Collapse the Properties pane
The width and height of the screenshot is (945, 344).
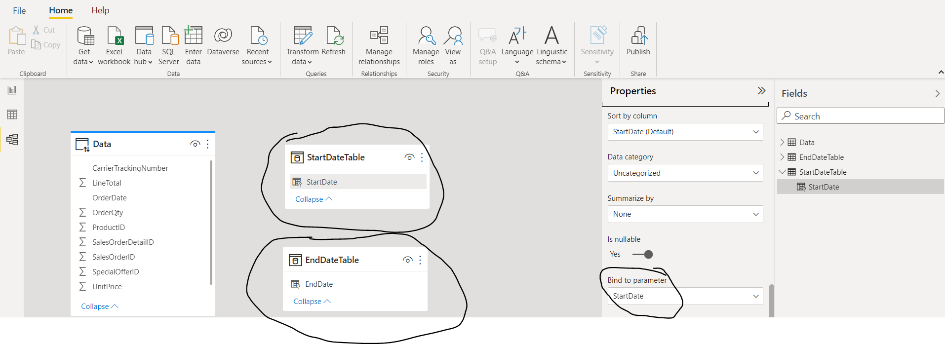(x=761, y=90)
